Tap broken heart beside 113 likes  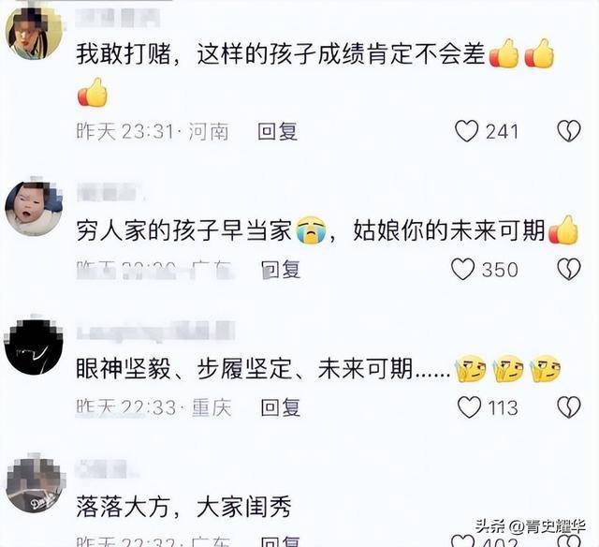(569, 407)
